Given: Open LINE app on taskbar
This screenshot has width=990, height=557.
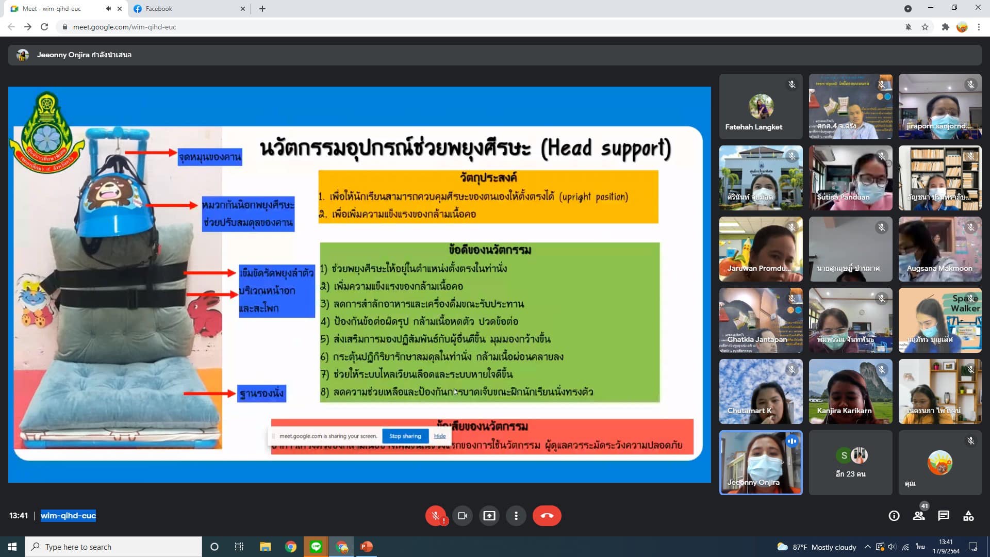Looking at the screenshot, I should pyautogui.click(x=316, y=547).
